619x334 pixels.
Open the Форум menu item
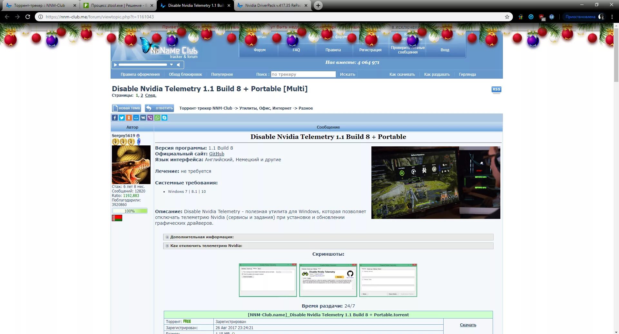pyautogui.click(x=260, y=50)
